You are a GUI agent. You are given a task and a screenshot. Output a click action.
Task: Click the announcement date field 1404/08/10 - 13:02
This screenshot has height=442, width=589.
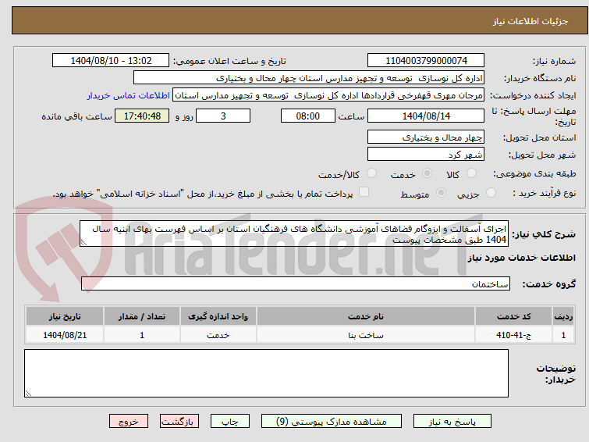111,61
